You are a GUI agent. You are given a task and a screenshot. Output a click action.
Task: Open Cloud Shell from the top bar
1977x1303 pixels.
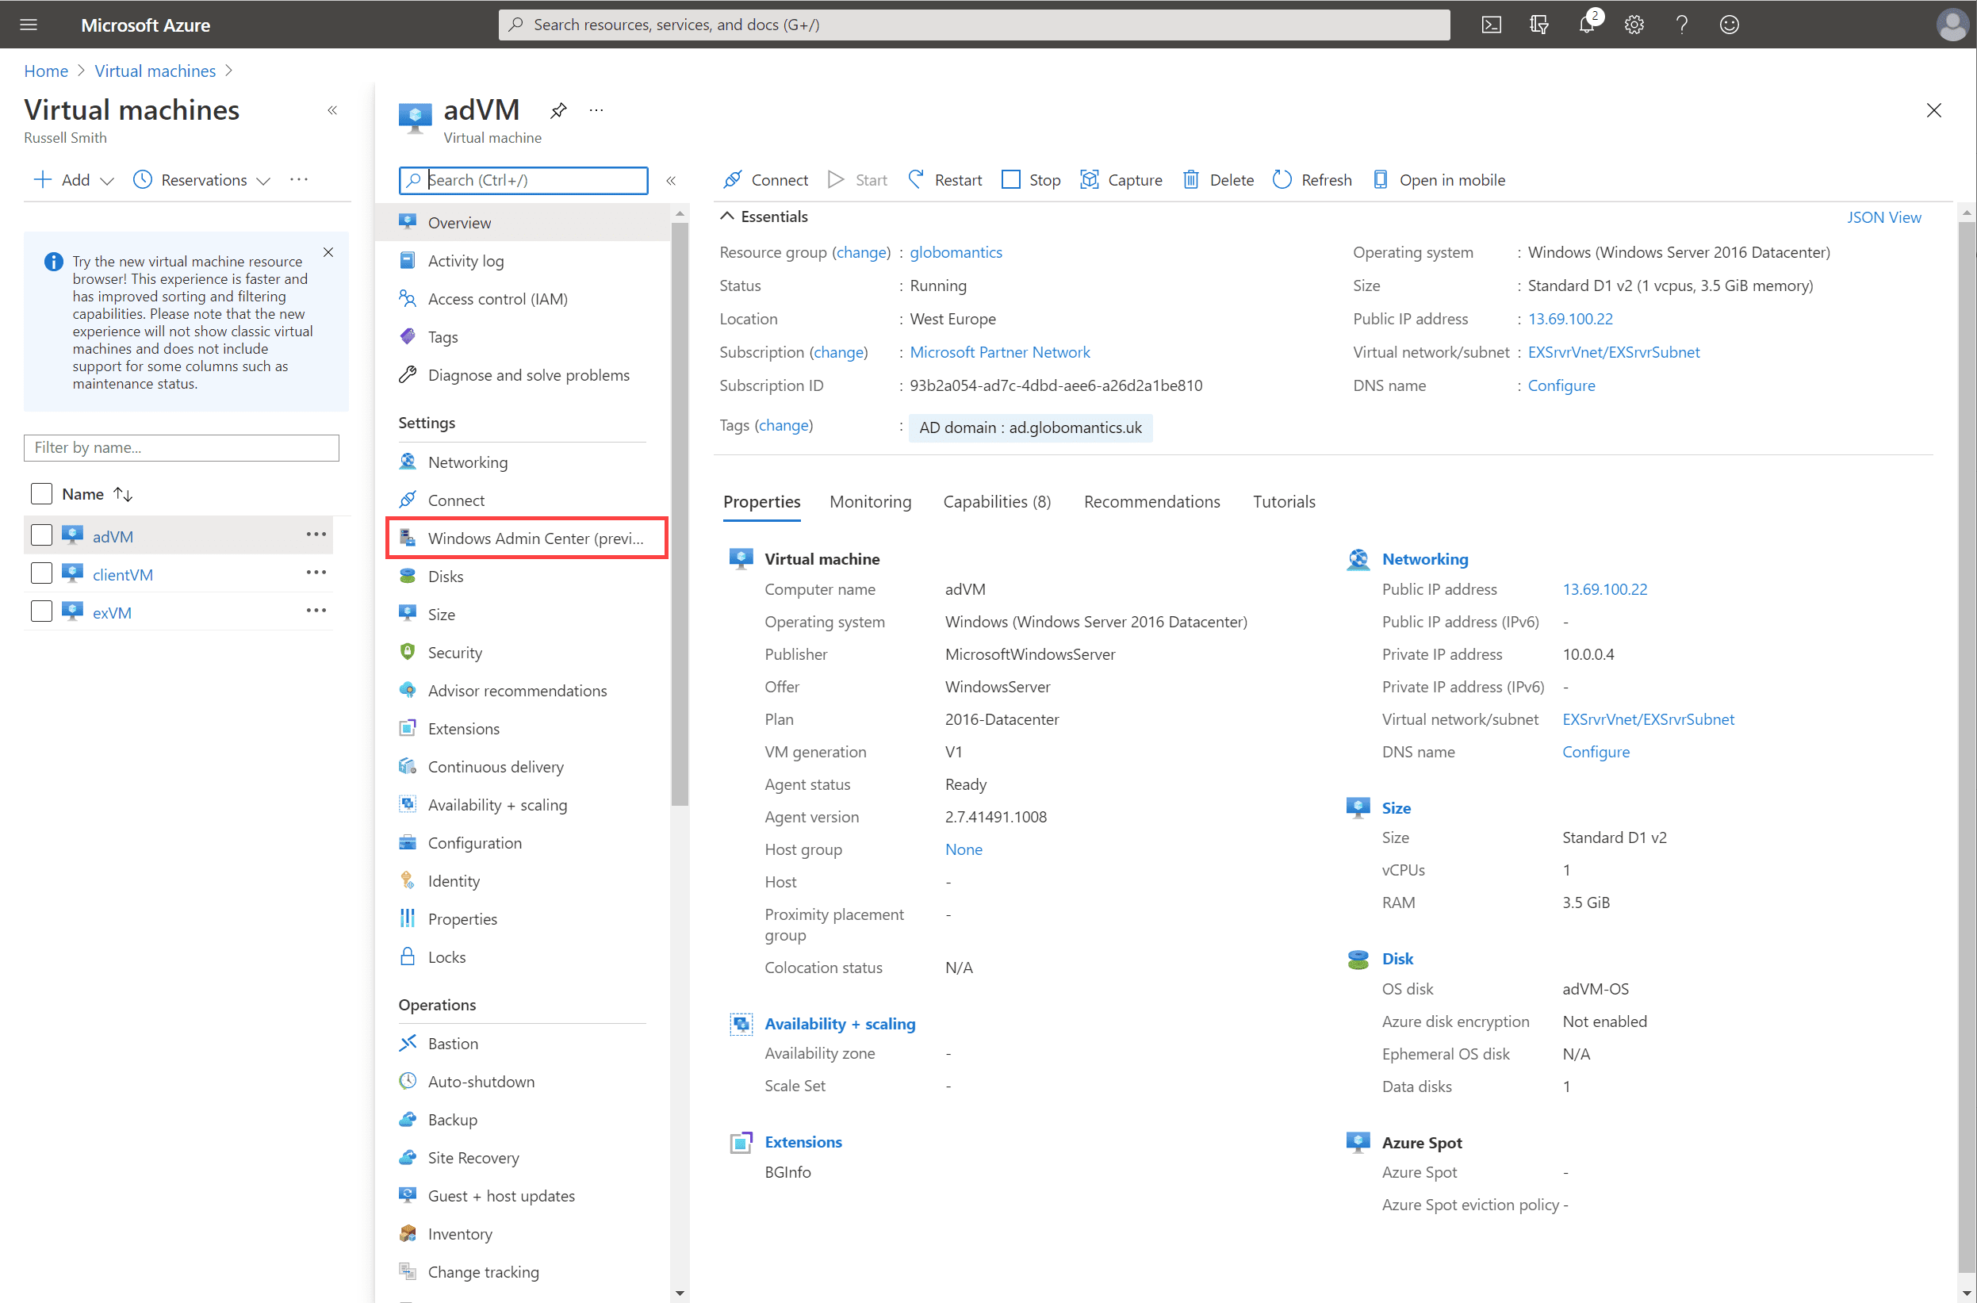click(x=1492, y=24)
